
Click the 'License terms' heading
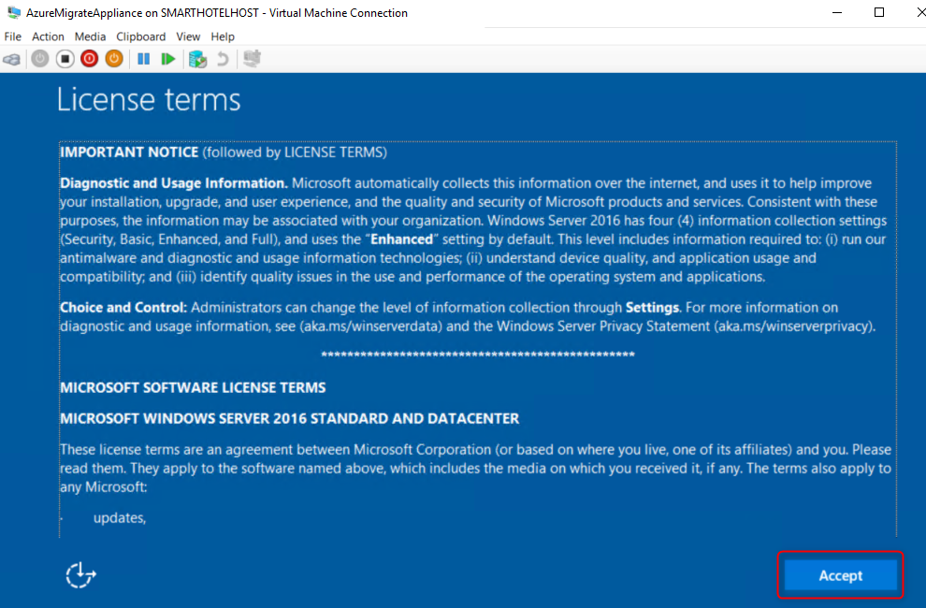click(149, 99)
